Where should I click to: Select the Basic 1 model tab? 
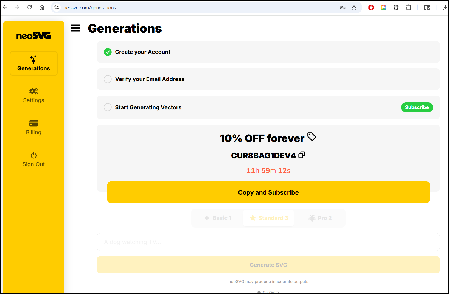pyautogui.click(x=218, y=218)
